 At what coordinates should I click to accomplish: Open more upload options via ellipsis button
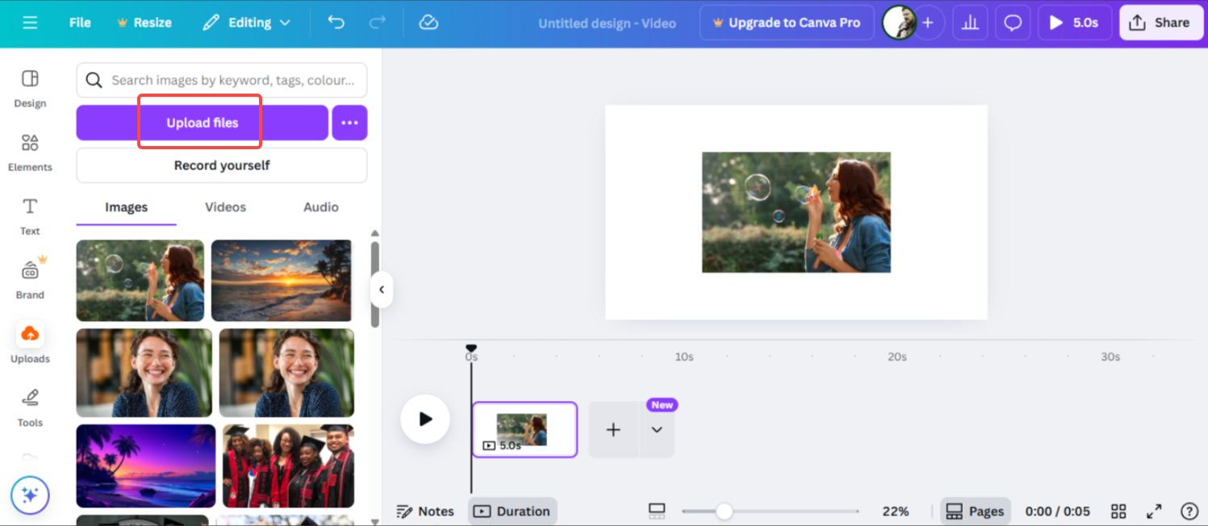click(349, 122)
